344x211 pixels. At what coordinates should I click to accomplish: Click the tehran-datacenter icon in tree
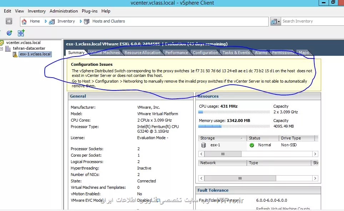[8, 48]
